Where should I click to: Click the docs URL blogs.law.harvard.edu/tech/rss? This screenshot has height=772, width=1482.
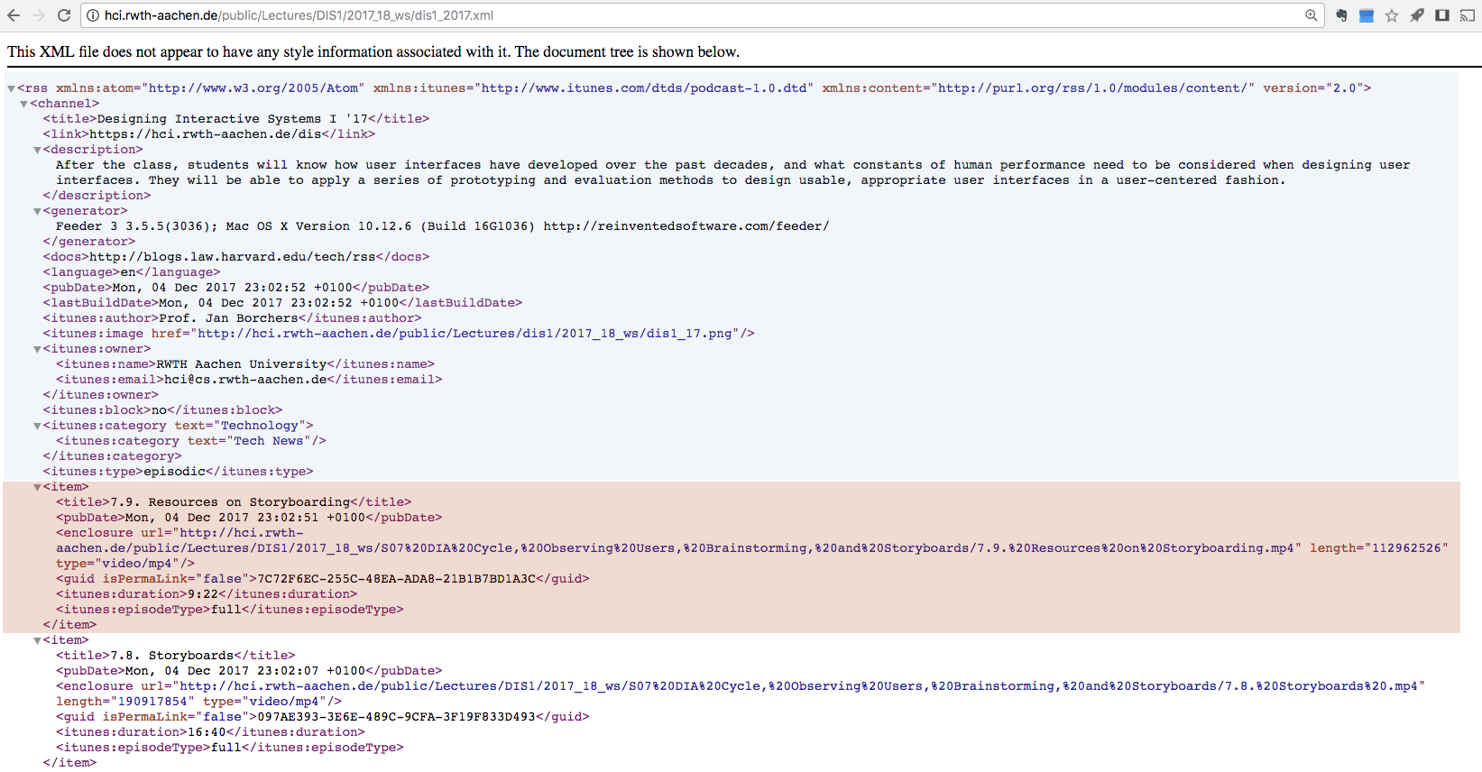coord(232,257)
